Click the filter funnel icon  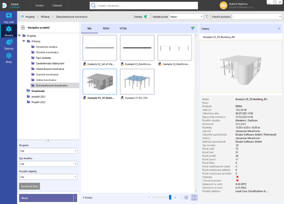coord(192,28)
